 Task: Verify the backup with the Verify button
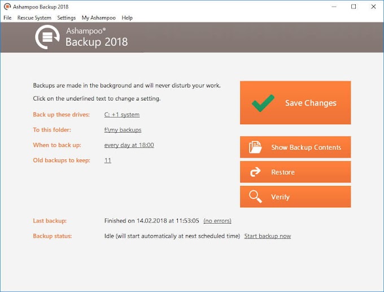295,197
